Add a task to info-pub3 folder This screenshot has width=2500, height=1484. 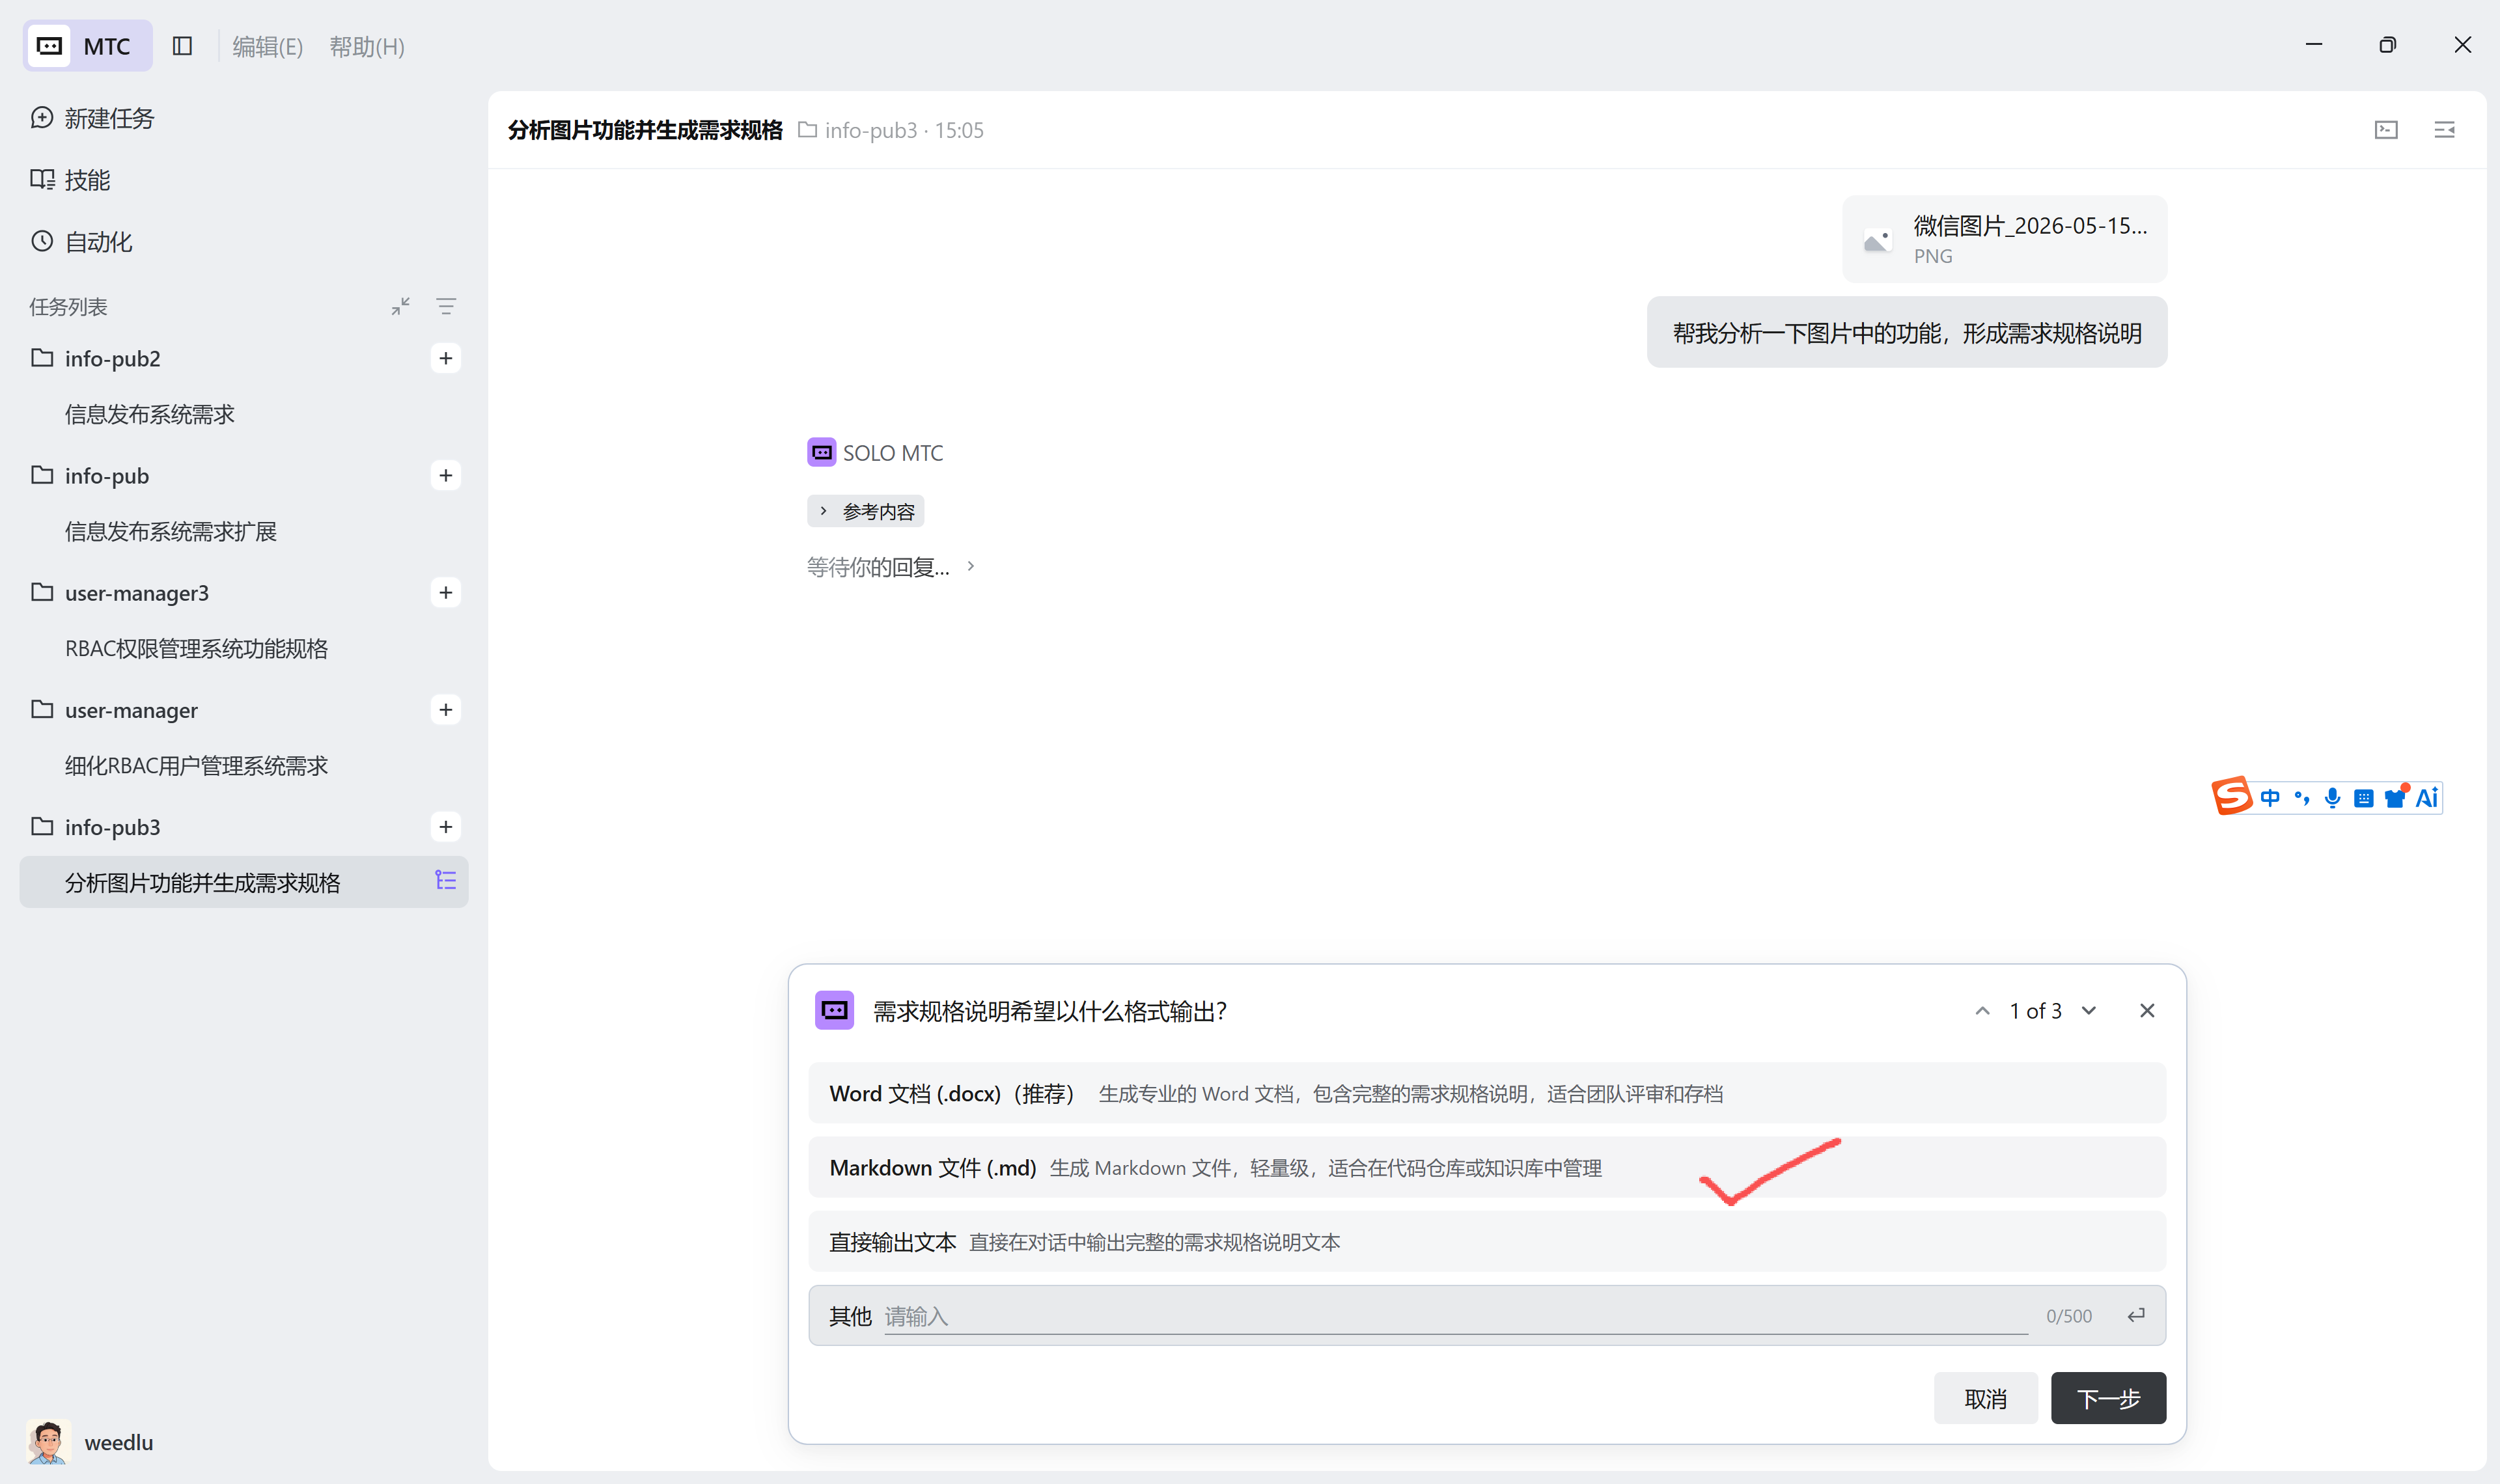pos(446,826)
